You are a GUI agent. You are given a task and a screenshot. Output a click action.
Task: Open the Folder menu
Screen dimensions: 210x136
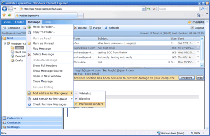pos(19,22)
